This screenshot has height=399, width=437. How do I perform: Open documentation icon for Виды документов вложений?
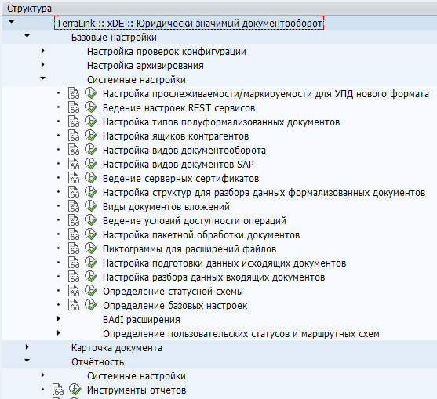click(x=74, y=206)
